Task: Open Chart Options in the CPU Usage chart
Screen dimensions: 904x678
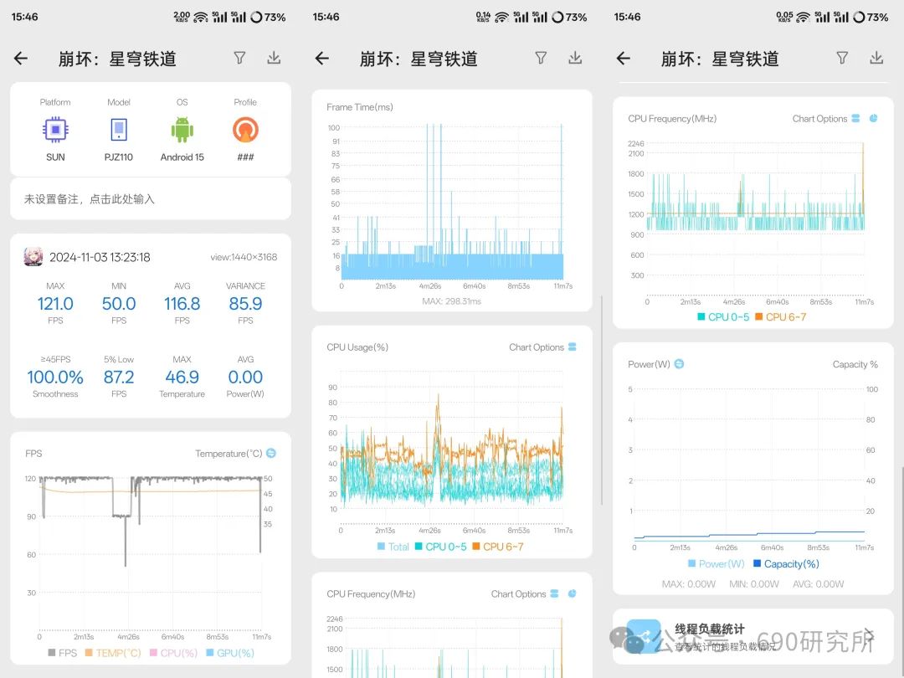Action: pos(542,347)
